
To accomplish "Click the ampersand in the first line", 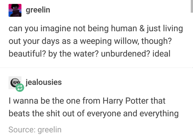I will coord(142,28).
